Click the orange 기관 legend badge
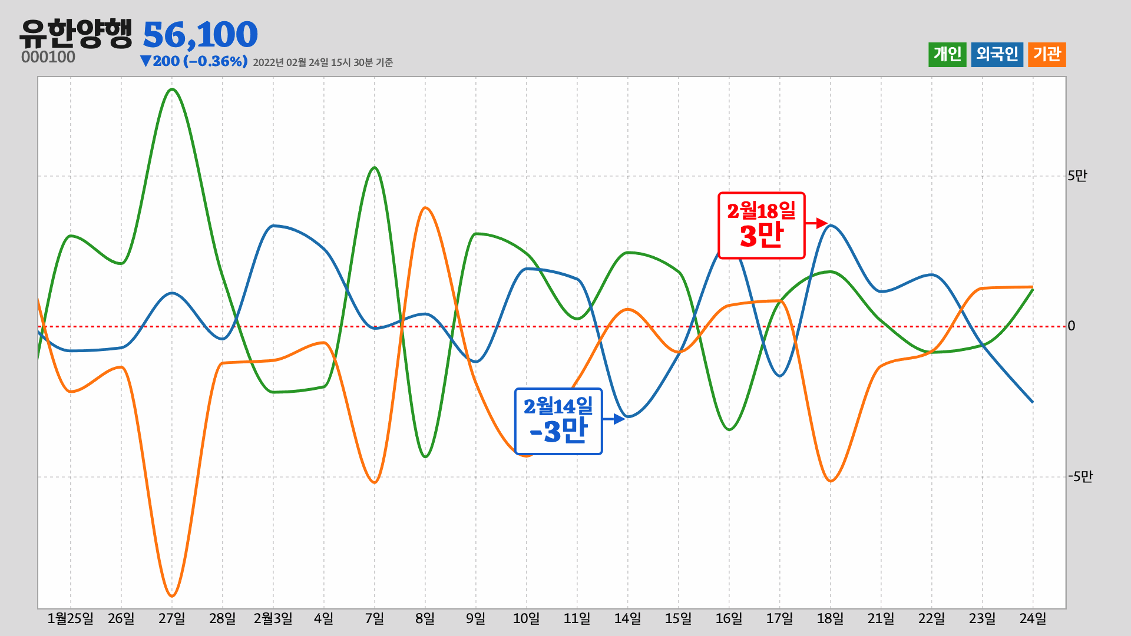Viewport: 1131px width, 636px height. point(1047,55)
